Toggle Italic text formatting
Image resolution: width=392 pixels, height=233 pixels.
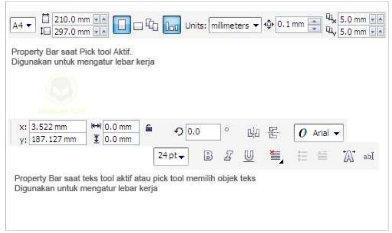[228, 156]
